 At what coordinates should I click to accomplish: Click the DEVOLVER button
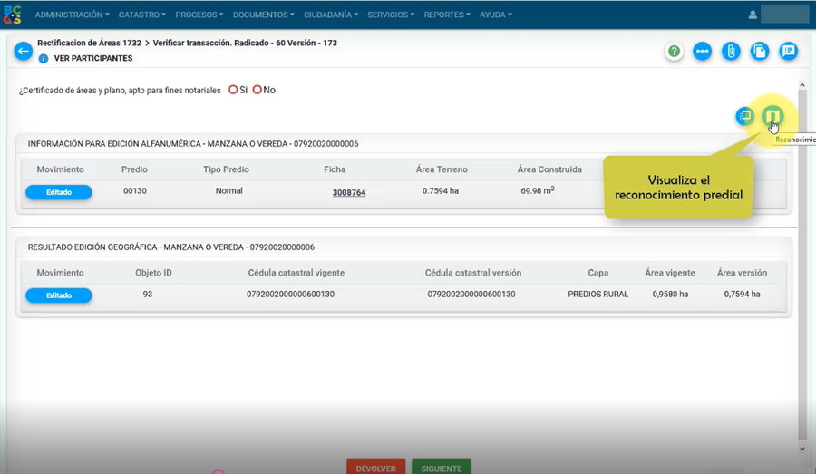[x=375, y=468]
